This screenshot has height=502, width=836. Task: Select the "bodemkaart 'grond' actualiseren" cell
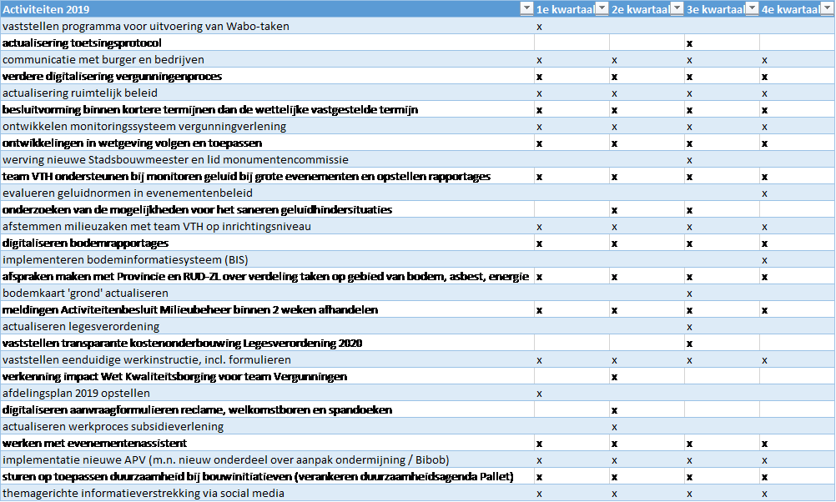[85, 293]
